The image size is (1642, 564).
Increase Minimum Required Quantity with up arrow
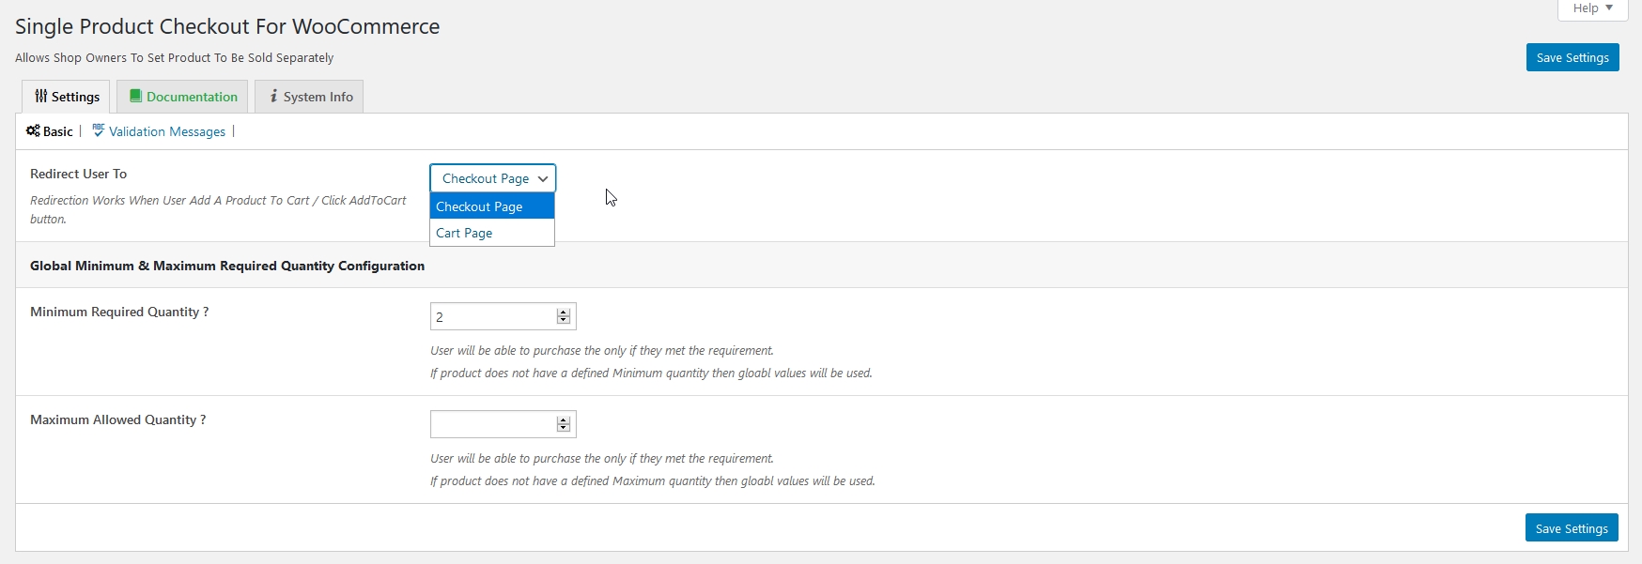[x=564, y=312]
